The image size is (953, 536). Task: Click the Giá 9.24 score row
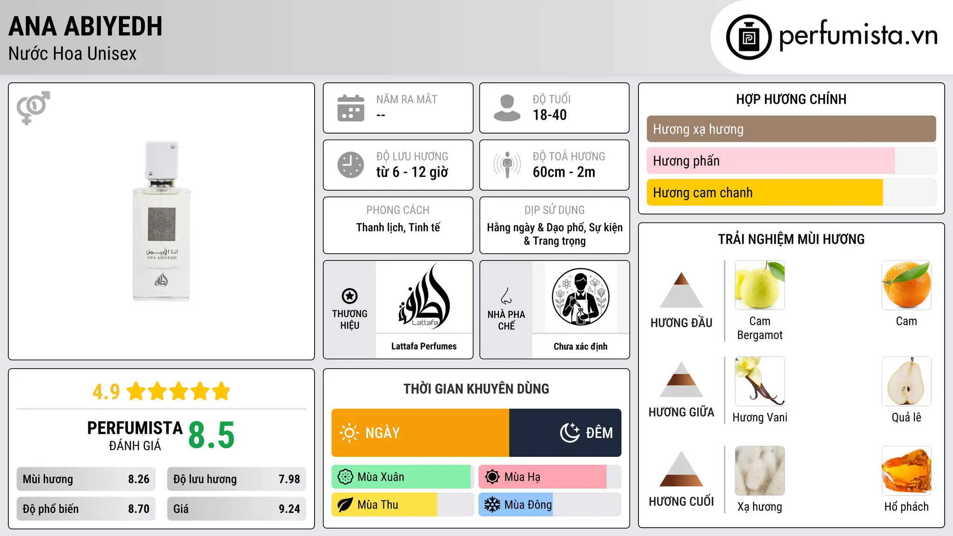(236, 509)
